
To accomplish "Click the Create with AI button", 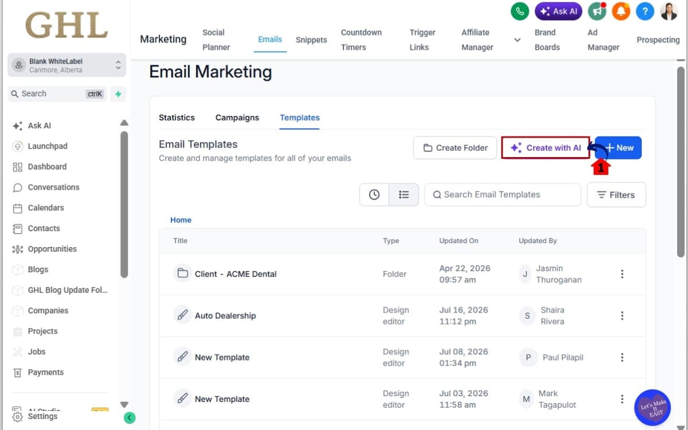I will coord(545,148).
